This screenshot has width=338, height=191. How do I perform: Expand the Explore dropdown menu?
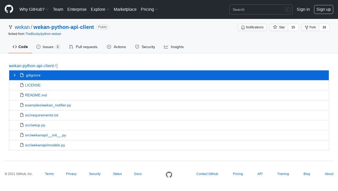pos(100,9)
